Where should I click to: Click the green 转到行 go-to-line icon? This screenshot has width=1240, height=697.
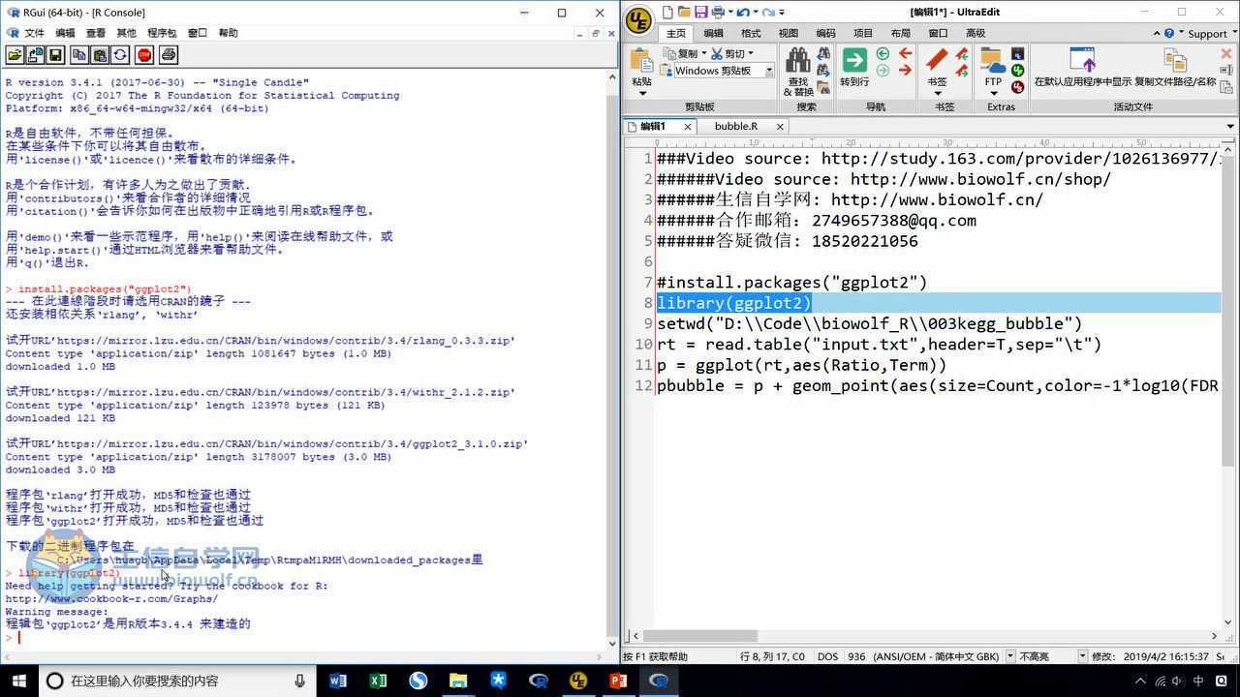(854, 60)
